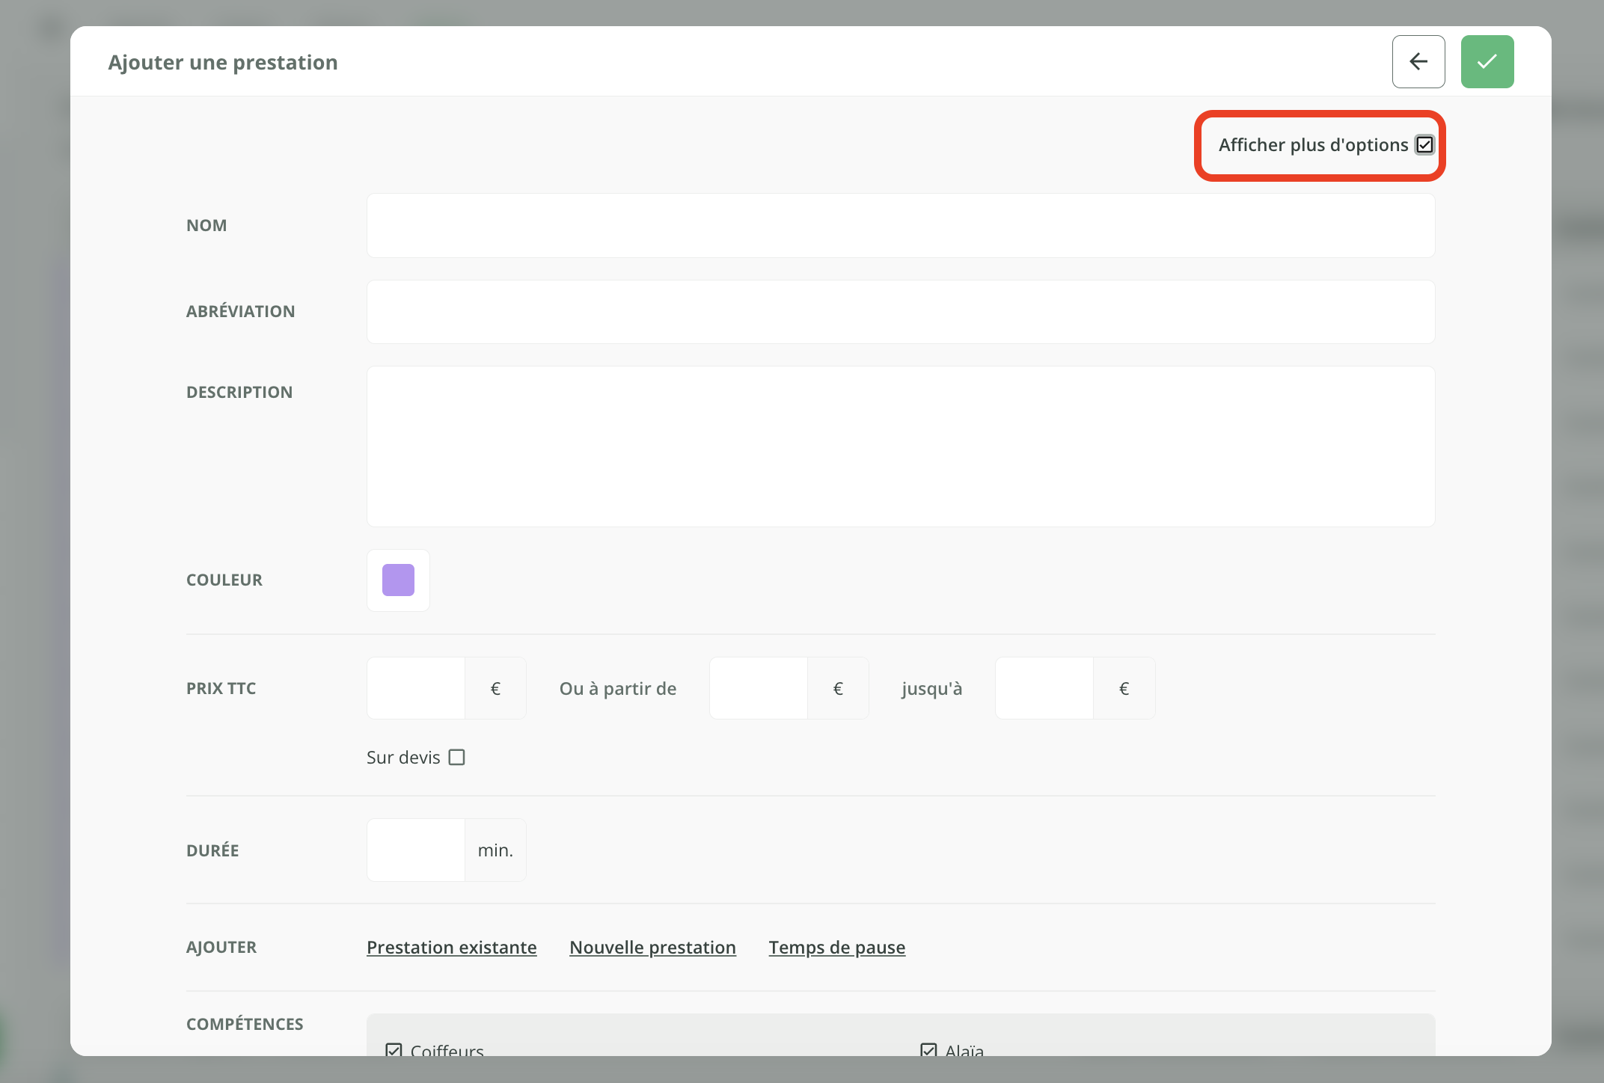Confirm with the green checkmark button
Image resolution: width=1604 pixels, height=1083 pixels.
click(1487, 61)
